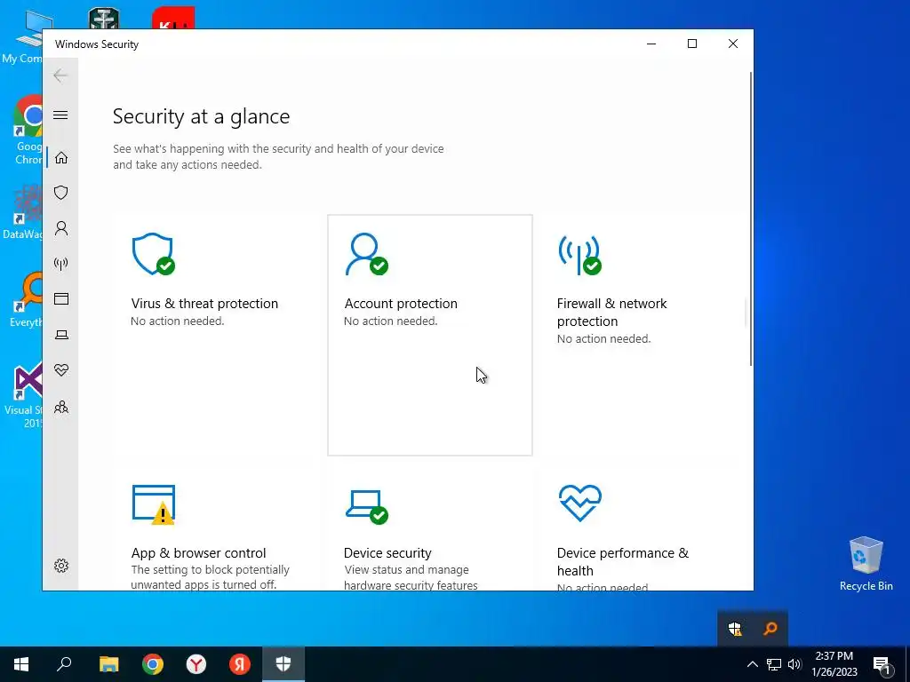Screen dimensions: 910x682
Task: Open Account protection person icon in sidebar
Action: tap(61, 228)
